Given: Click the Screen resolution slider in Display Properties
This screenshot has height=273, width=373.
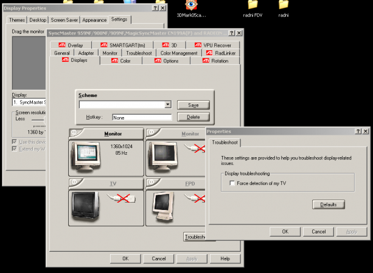Looking at the screenshot, I should (x=38, y=120).
